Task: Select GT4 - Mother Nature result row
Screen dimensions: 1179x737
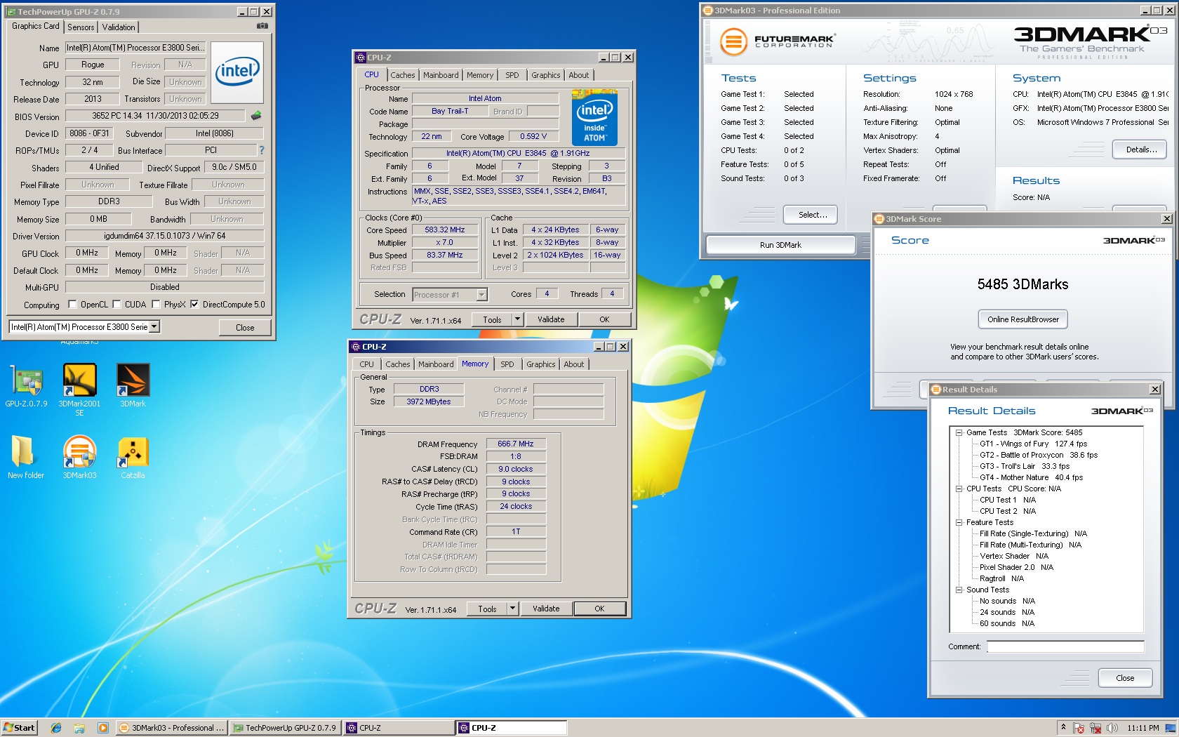Action: coord(1031,477)
